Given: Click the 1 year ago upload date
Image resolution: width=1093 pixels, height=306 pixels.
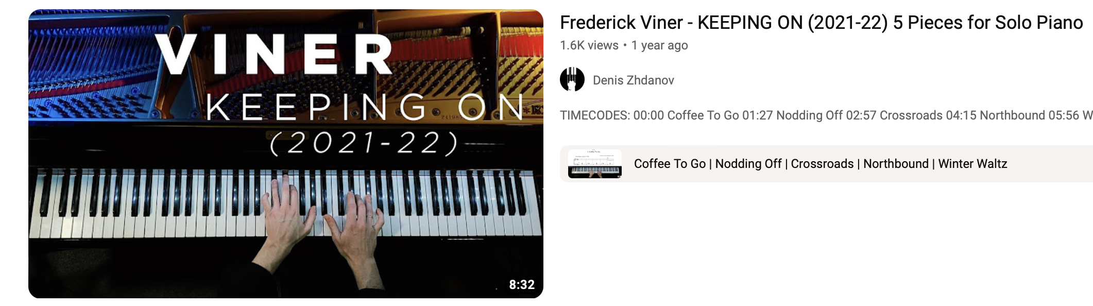Looking at the screenshot, I should pos(660,45).
